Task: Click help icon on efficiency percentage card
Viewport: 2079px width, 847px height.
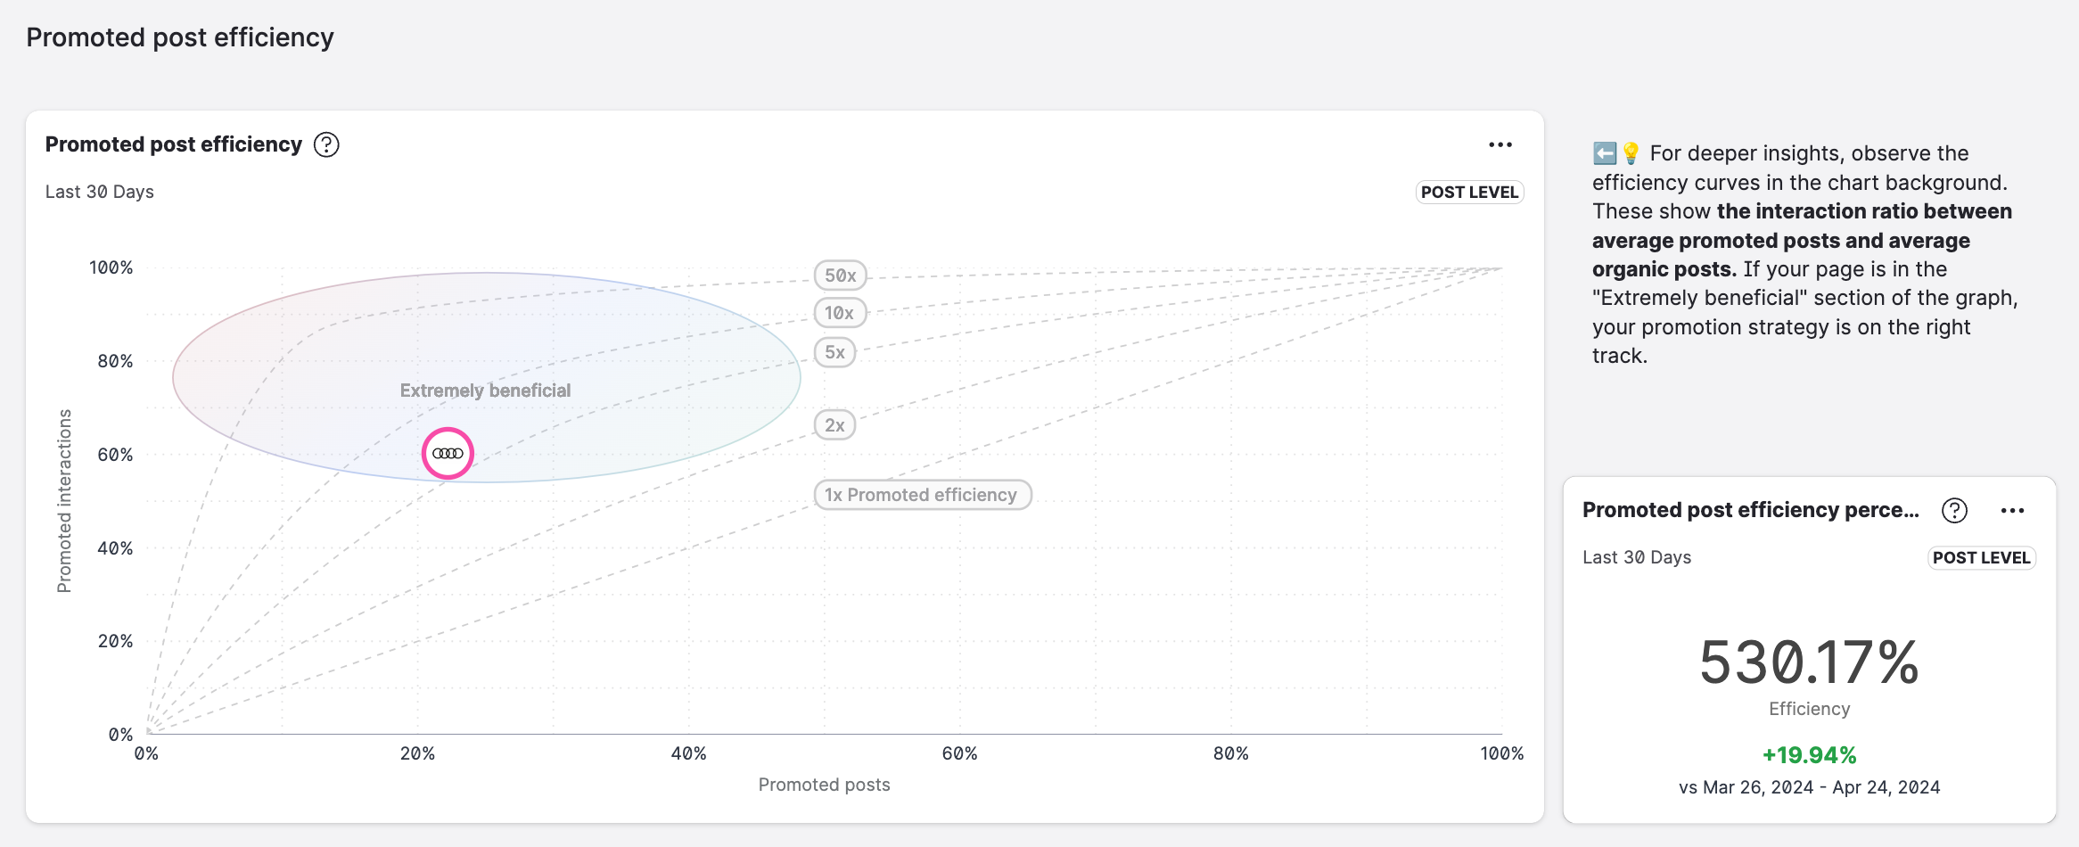Action: [1954, 510]
